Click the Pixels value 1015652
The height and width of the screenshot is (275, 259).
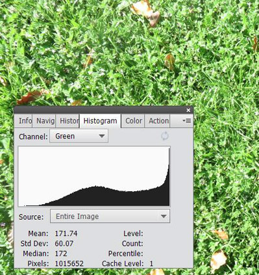(69, 263)
